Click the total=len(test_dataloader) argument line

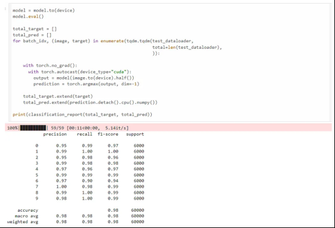[x=187, y=47]
